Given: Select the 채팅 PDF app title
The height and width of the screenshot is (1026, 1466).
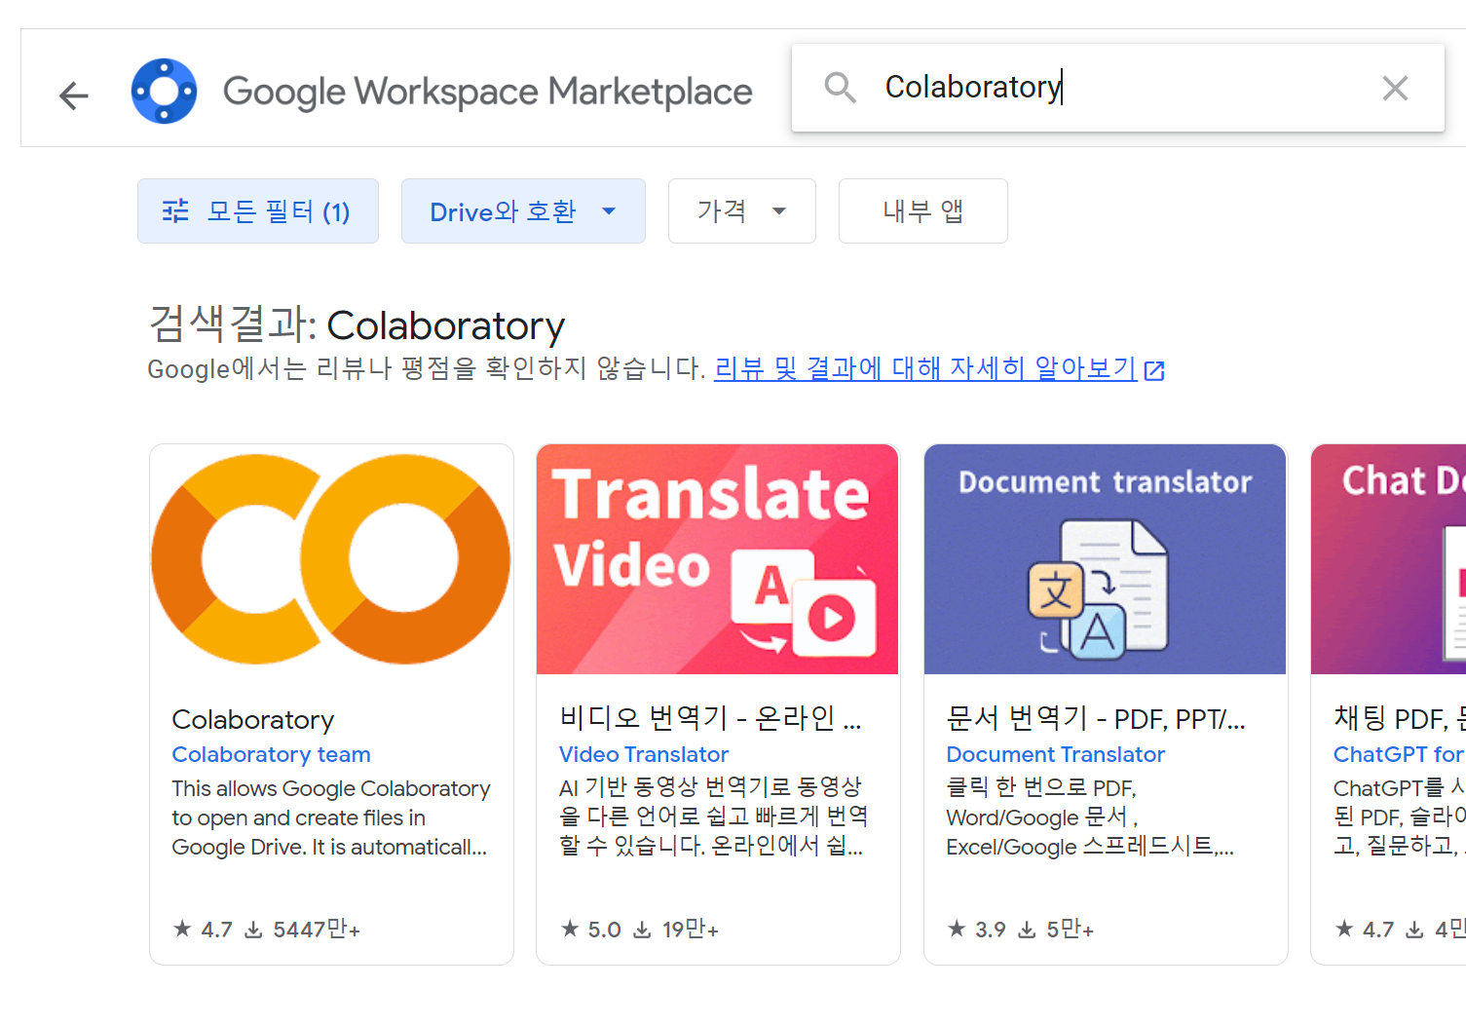Looking at the screenshot, I should tap(1399, 718).
